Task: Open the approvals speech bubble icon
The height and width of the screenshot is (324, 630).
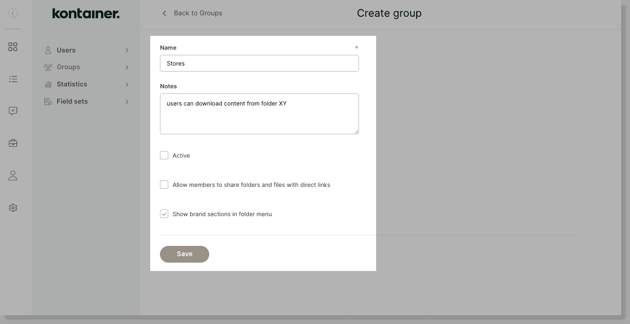Action: (13, 111)
